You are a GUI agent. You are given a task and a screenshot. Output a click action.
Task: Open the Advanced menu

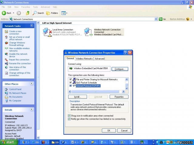[45, 7]
